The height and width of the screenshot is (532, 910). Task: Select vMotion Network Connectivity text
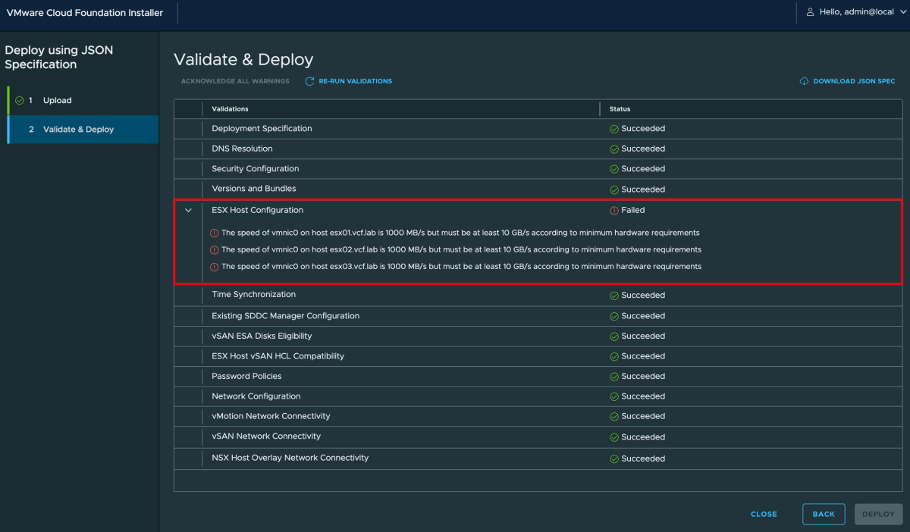(x=271, y=416)
